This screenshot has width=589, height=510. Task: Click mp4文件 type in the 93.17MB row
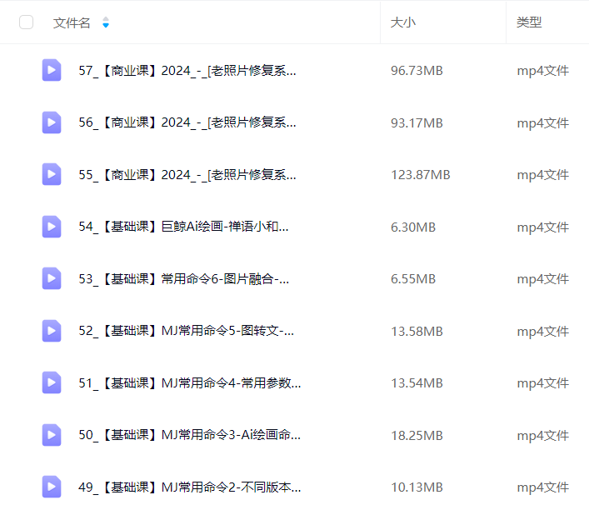coord(543,122)
